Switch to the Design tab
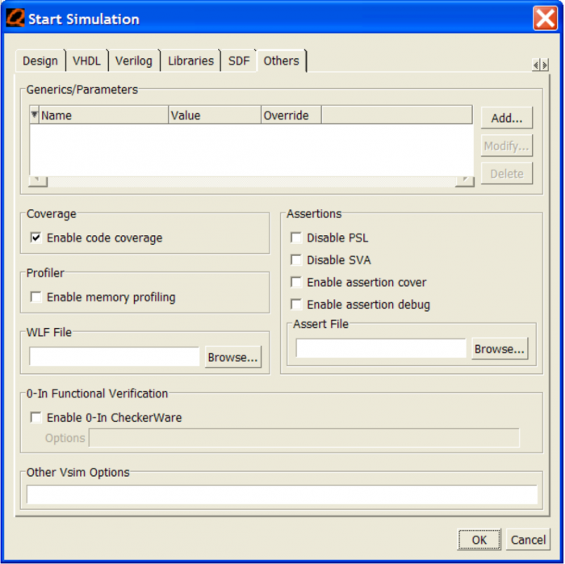565x564 pixels. [40, 61]
